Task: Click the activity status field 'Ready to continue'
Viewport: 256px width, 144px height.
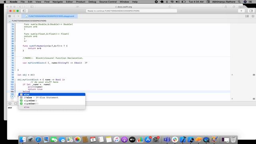Action: pos(132,11)
